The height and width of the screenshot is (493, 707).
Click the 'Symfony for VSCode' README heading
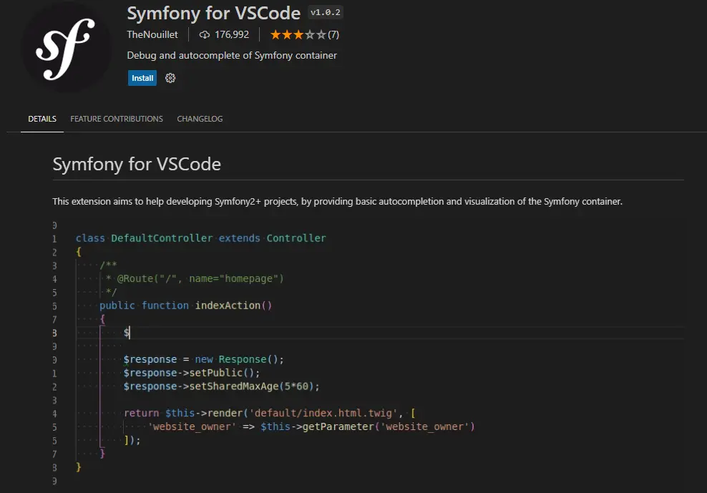coord(137,164)
